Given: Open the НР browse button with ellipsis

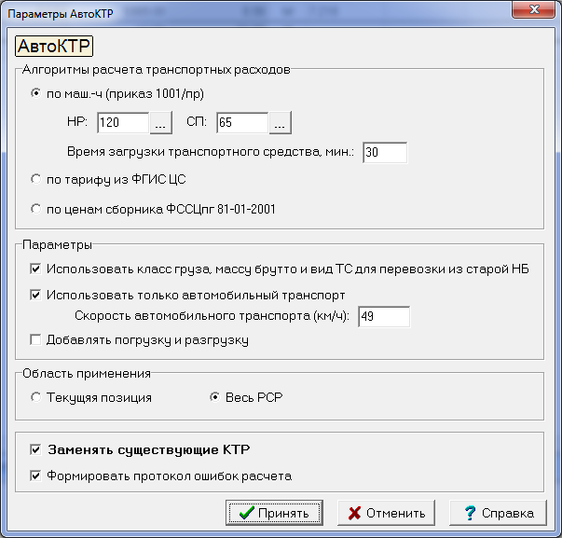Looking at the screenshot, I should point(160,123).
